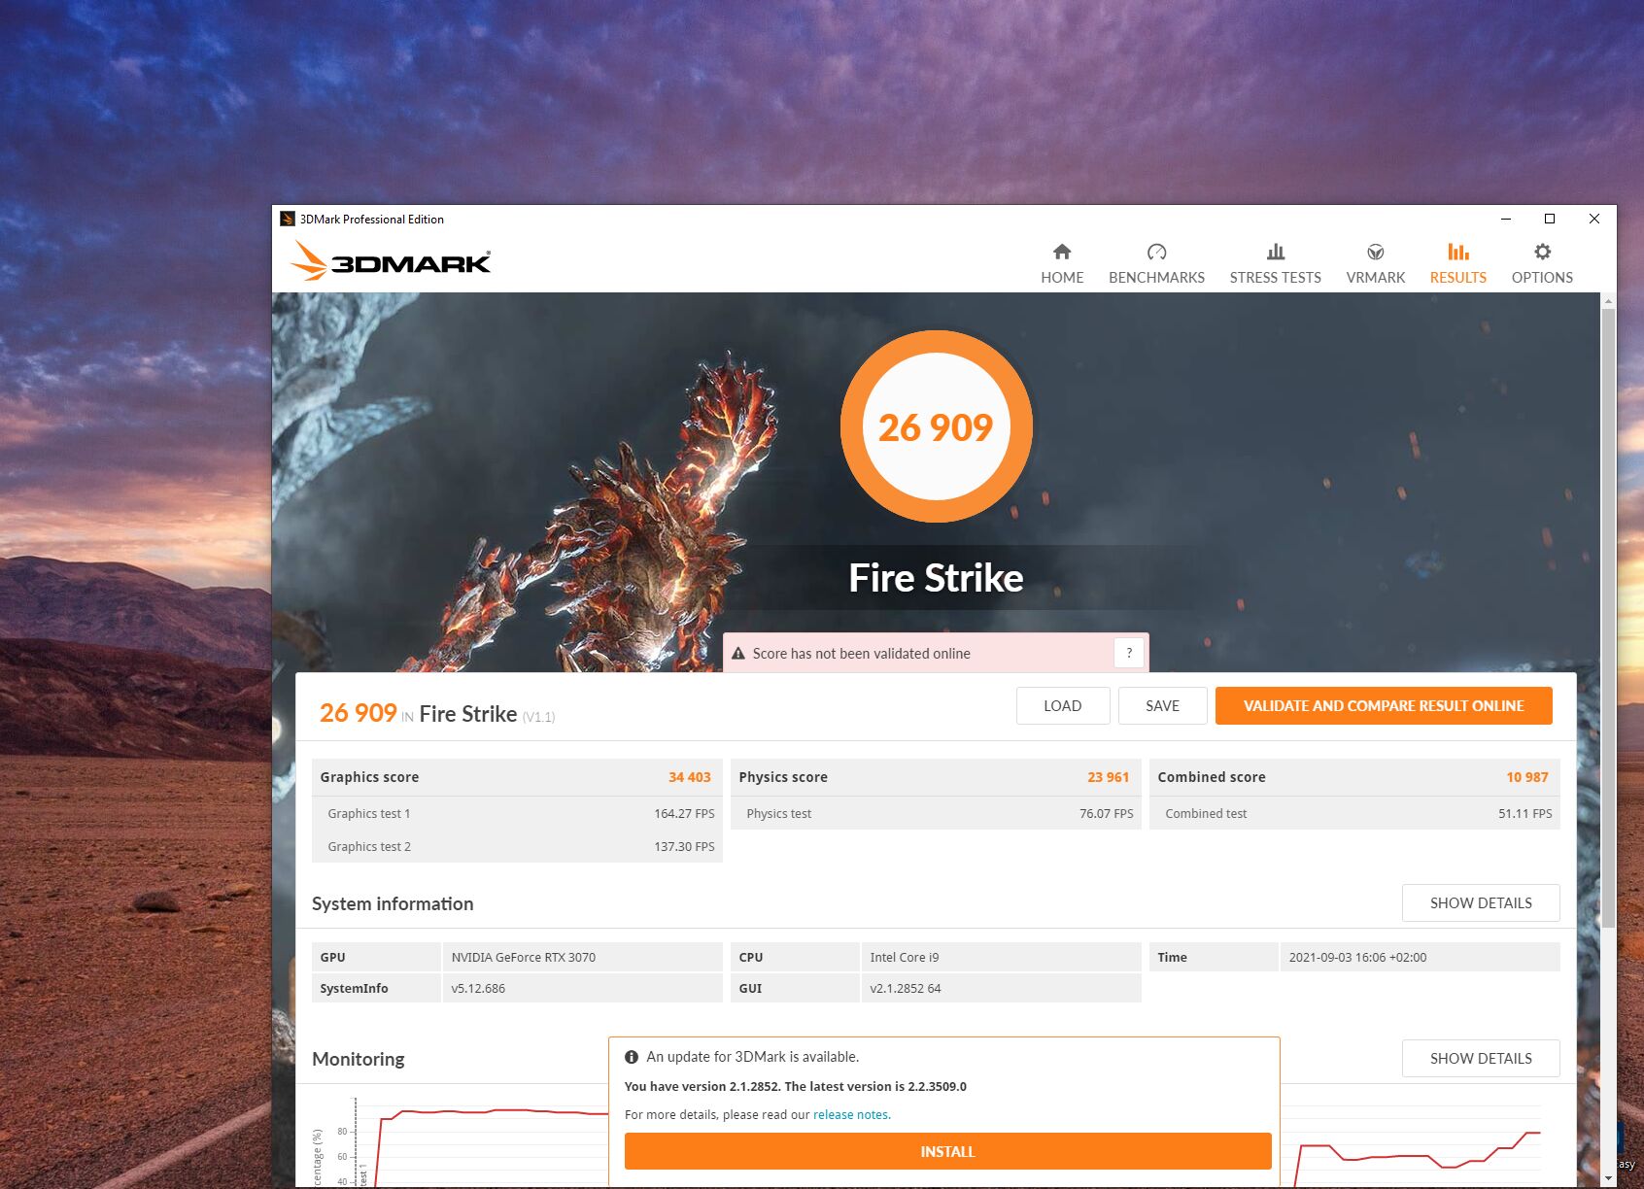Viewport: 1644px width, 1189px height.
Task: Open the Results bar chart icon
Action: [x=1458, y=252]
